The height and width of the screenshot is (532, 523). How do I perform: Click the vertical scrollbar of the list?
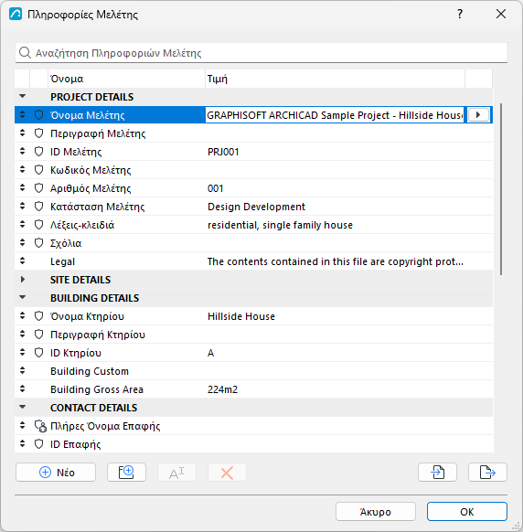(501, 189)
